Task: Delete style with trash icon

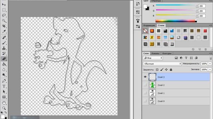Action: coord(206,49)
